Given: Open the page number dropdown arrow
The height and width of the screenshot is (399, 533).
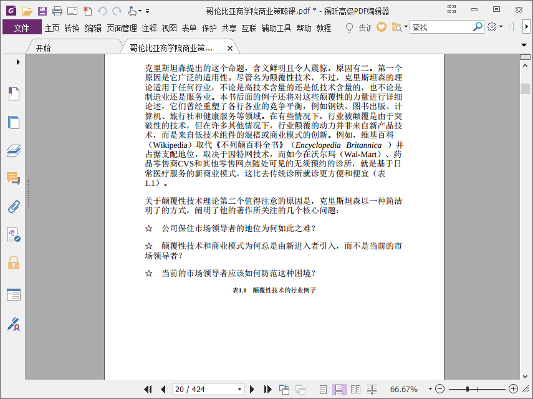Looking at the screenshot, I should click(x=239, y=390).
